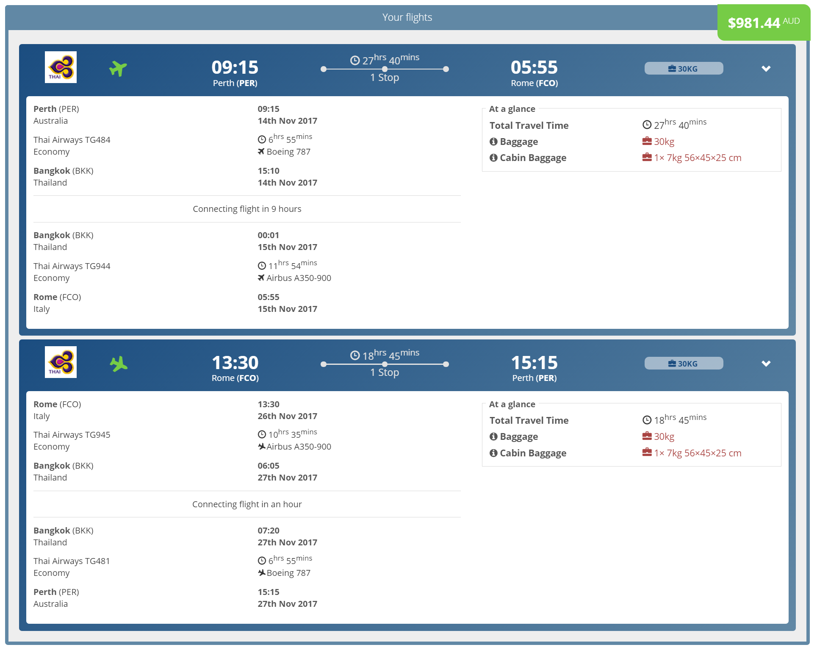Collapse the Perth to Rome flight details chevron
This screenshot has width=817, height=653.
click(x=766, y=69)
